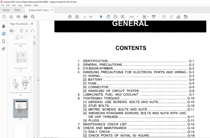Image resolution: width=210 pixels, height=138 pixels.
Task: Click the [5] PLUGS contents entry
Action: [x=139, y=121]
